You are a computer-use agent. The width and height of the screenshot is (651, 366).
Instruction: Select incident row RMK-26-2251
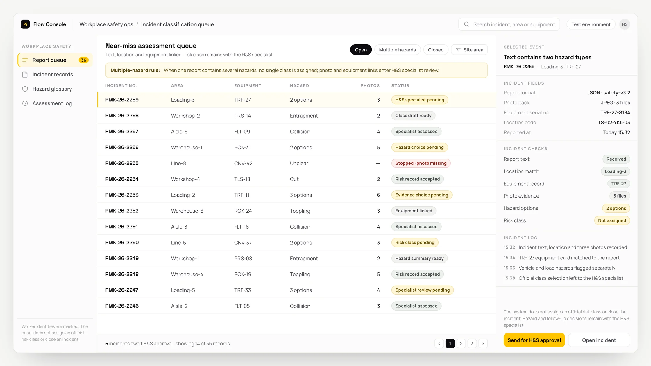click(x=296, y=227)
